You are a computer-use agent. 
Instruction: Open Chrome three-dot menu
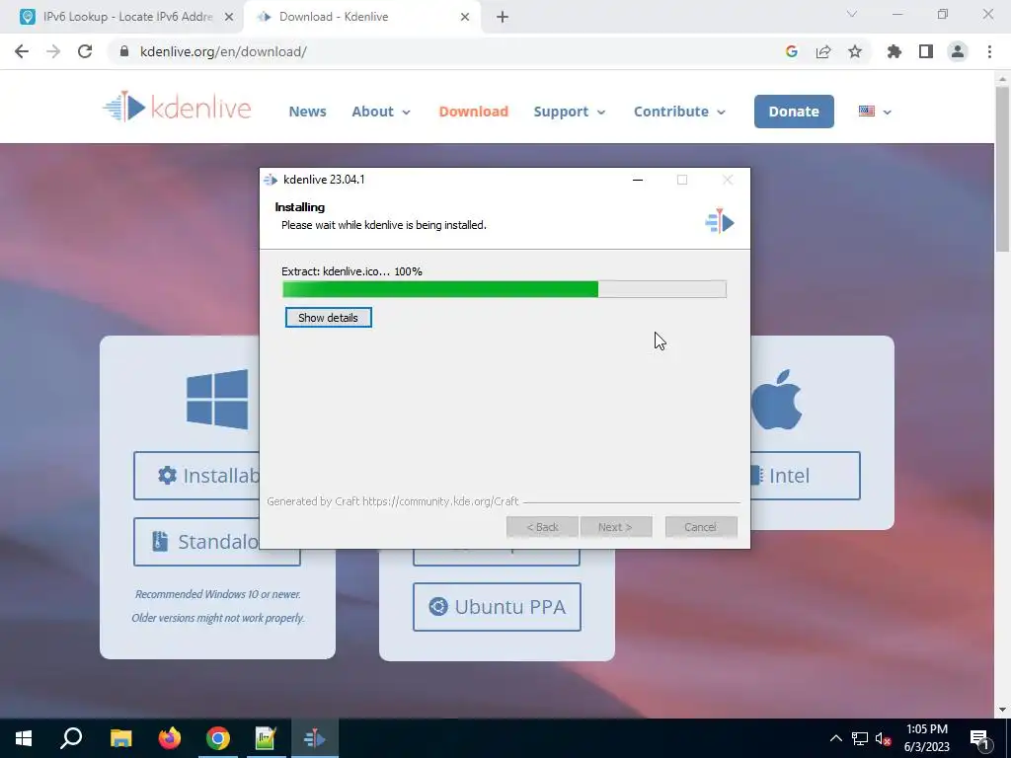pyautogui.click(x=989, y=51)
